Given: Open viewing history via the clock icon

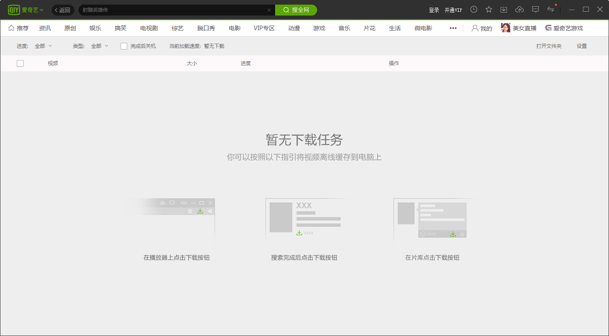Looking at the screenshot, I should coord(474,9).
